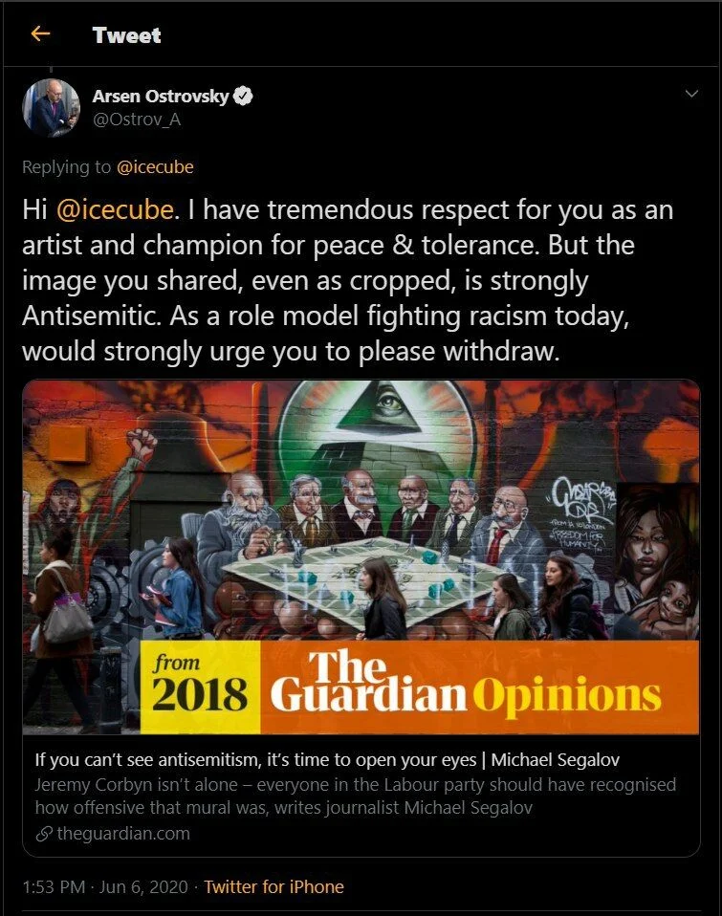Expand the tweet options chevron menu

pos(691,94)
